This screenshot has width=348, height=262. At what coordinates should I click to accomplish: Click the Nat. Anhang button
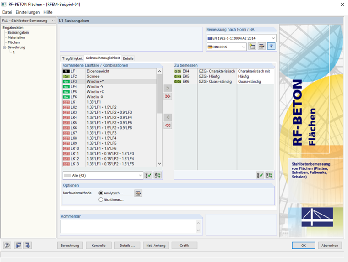point(156,246)
